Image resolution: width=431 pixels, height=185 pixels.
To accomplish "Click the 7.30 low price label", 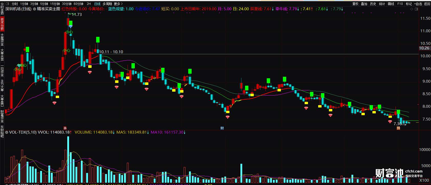I will [x=397, y=124].
